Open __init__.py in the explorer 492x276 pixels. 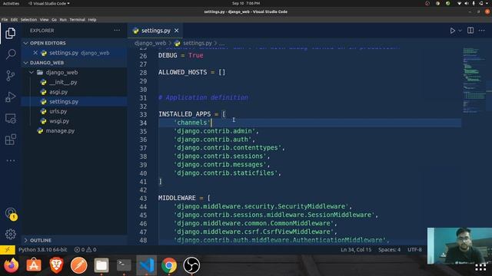[x=63, y=82]
